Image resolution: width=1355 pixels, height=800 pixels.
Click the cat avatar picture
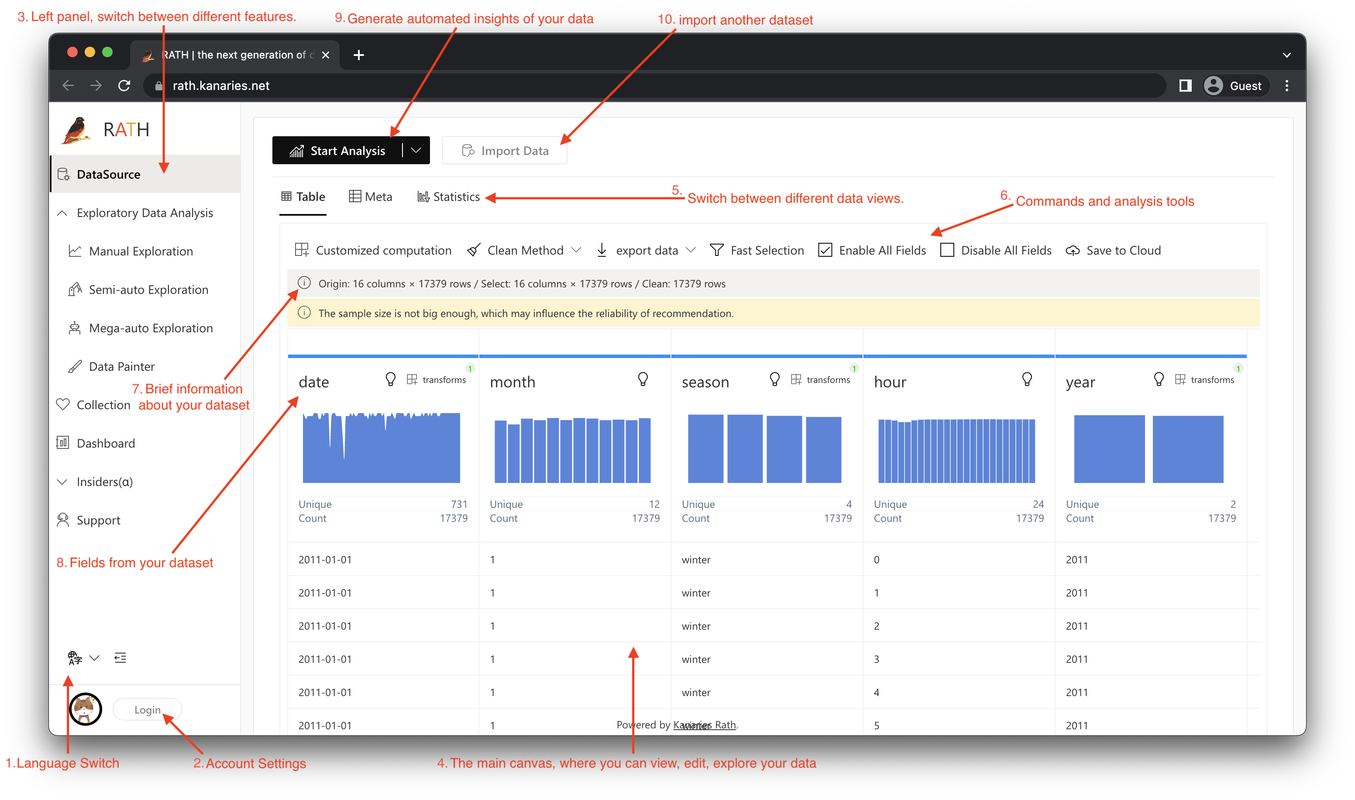(86, 710)
